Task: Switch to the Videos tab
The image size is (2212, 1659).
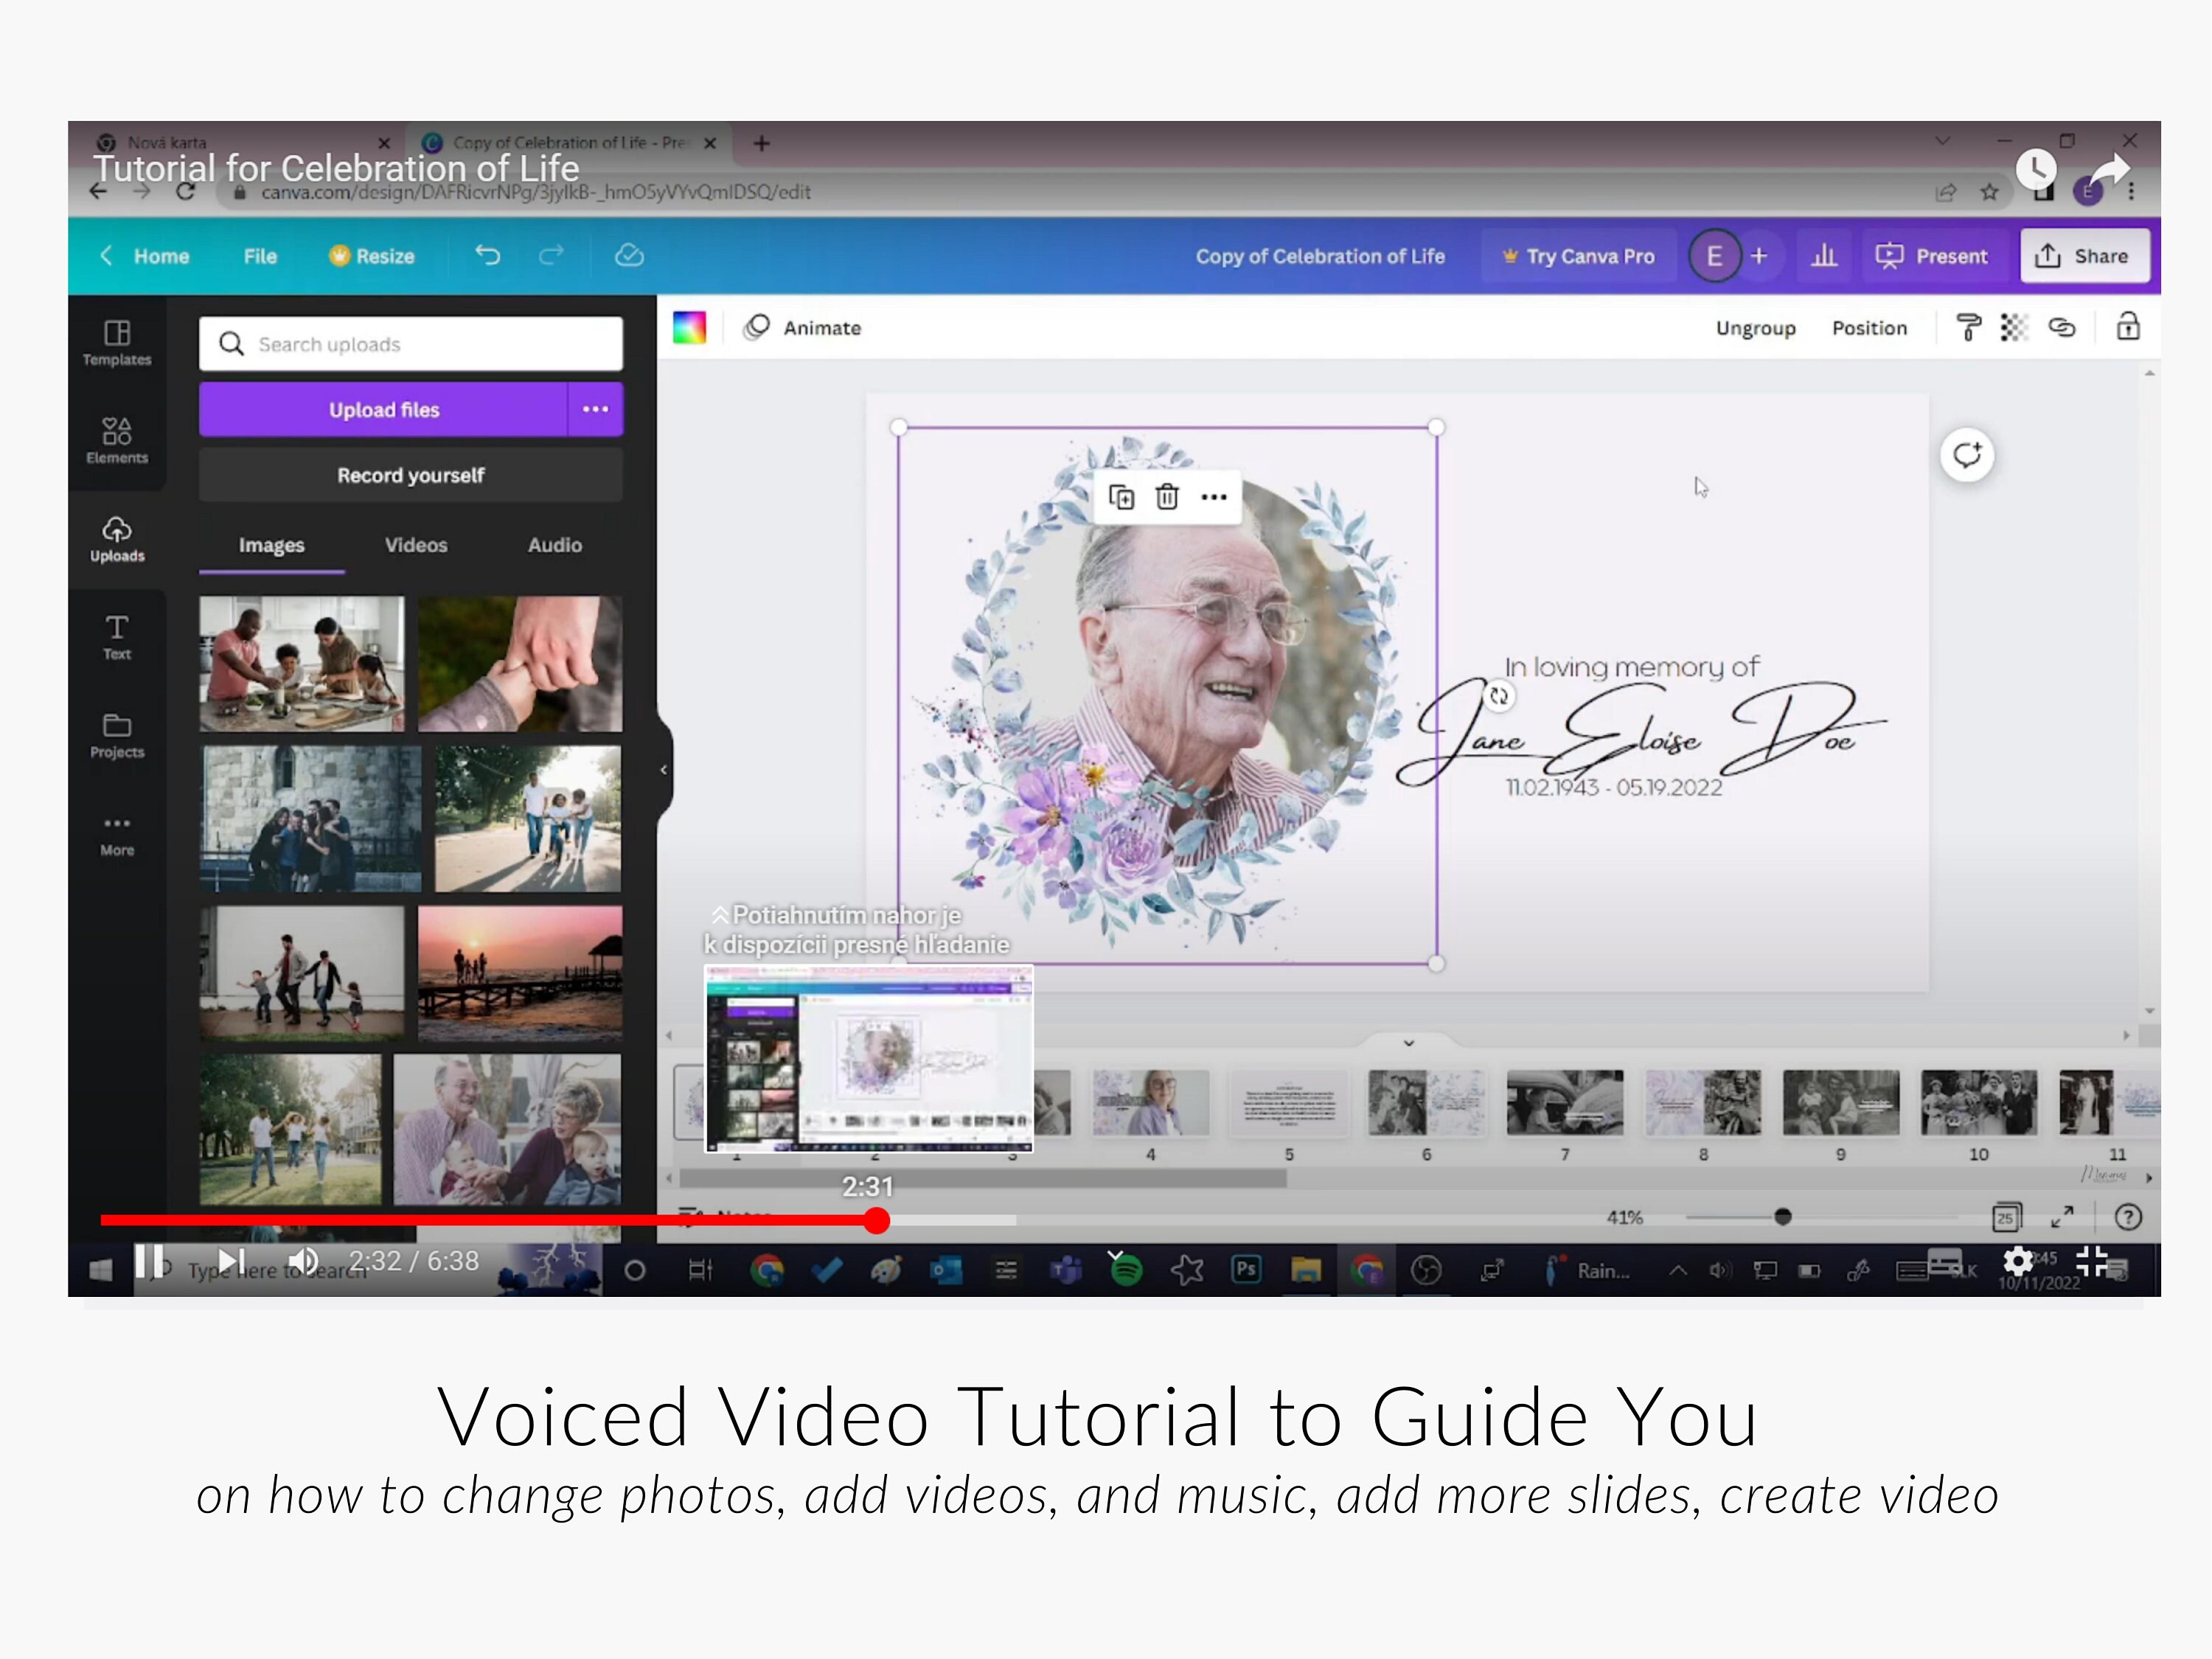Action: coord(416,545)
